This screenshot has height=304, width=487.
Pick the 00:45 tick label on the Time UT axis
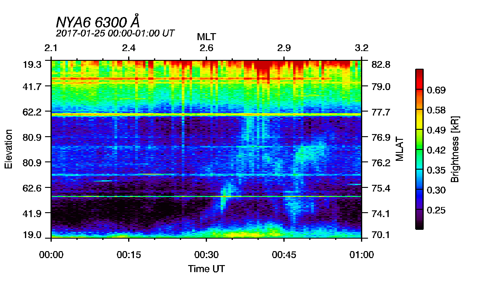point(284,255)
